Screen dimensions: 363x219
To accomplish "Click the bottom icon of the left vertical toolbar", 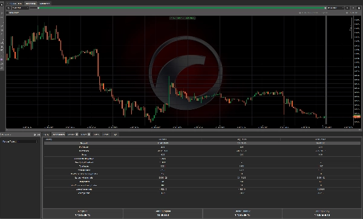I will tap(2, 68).
